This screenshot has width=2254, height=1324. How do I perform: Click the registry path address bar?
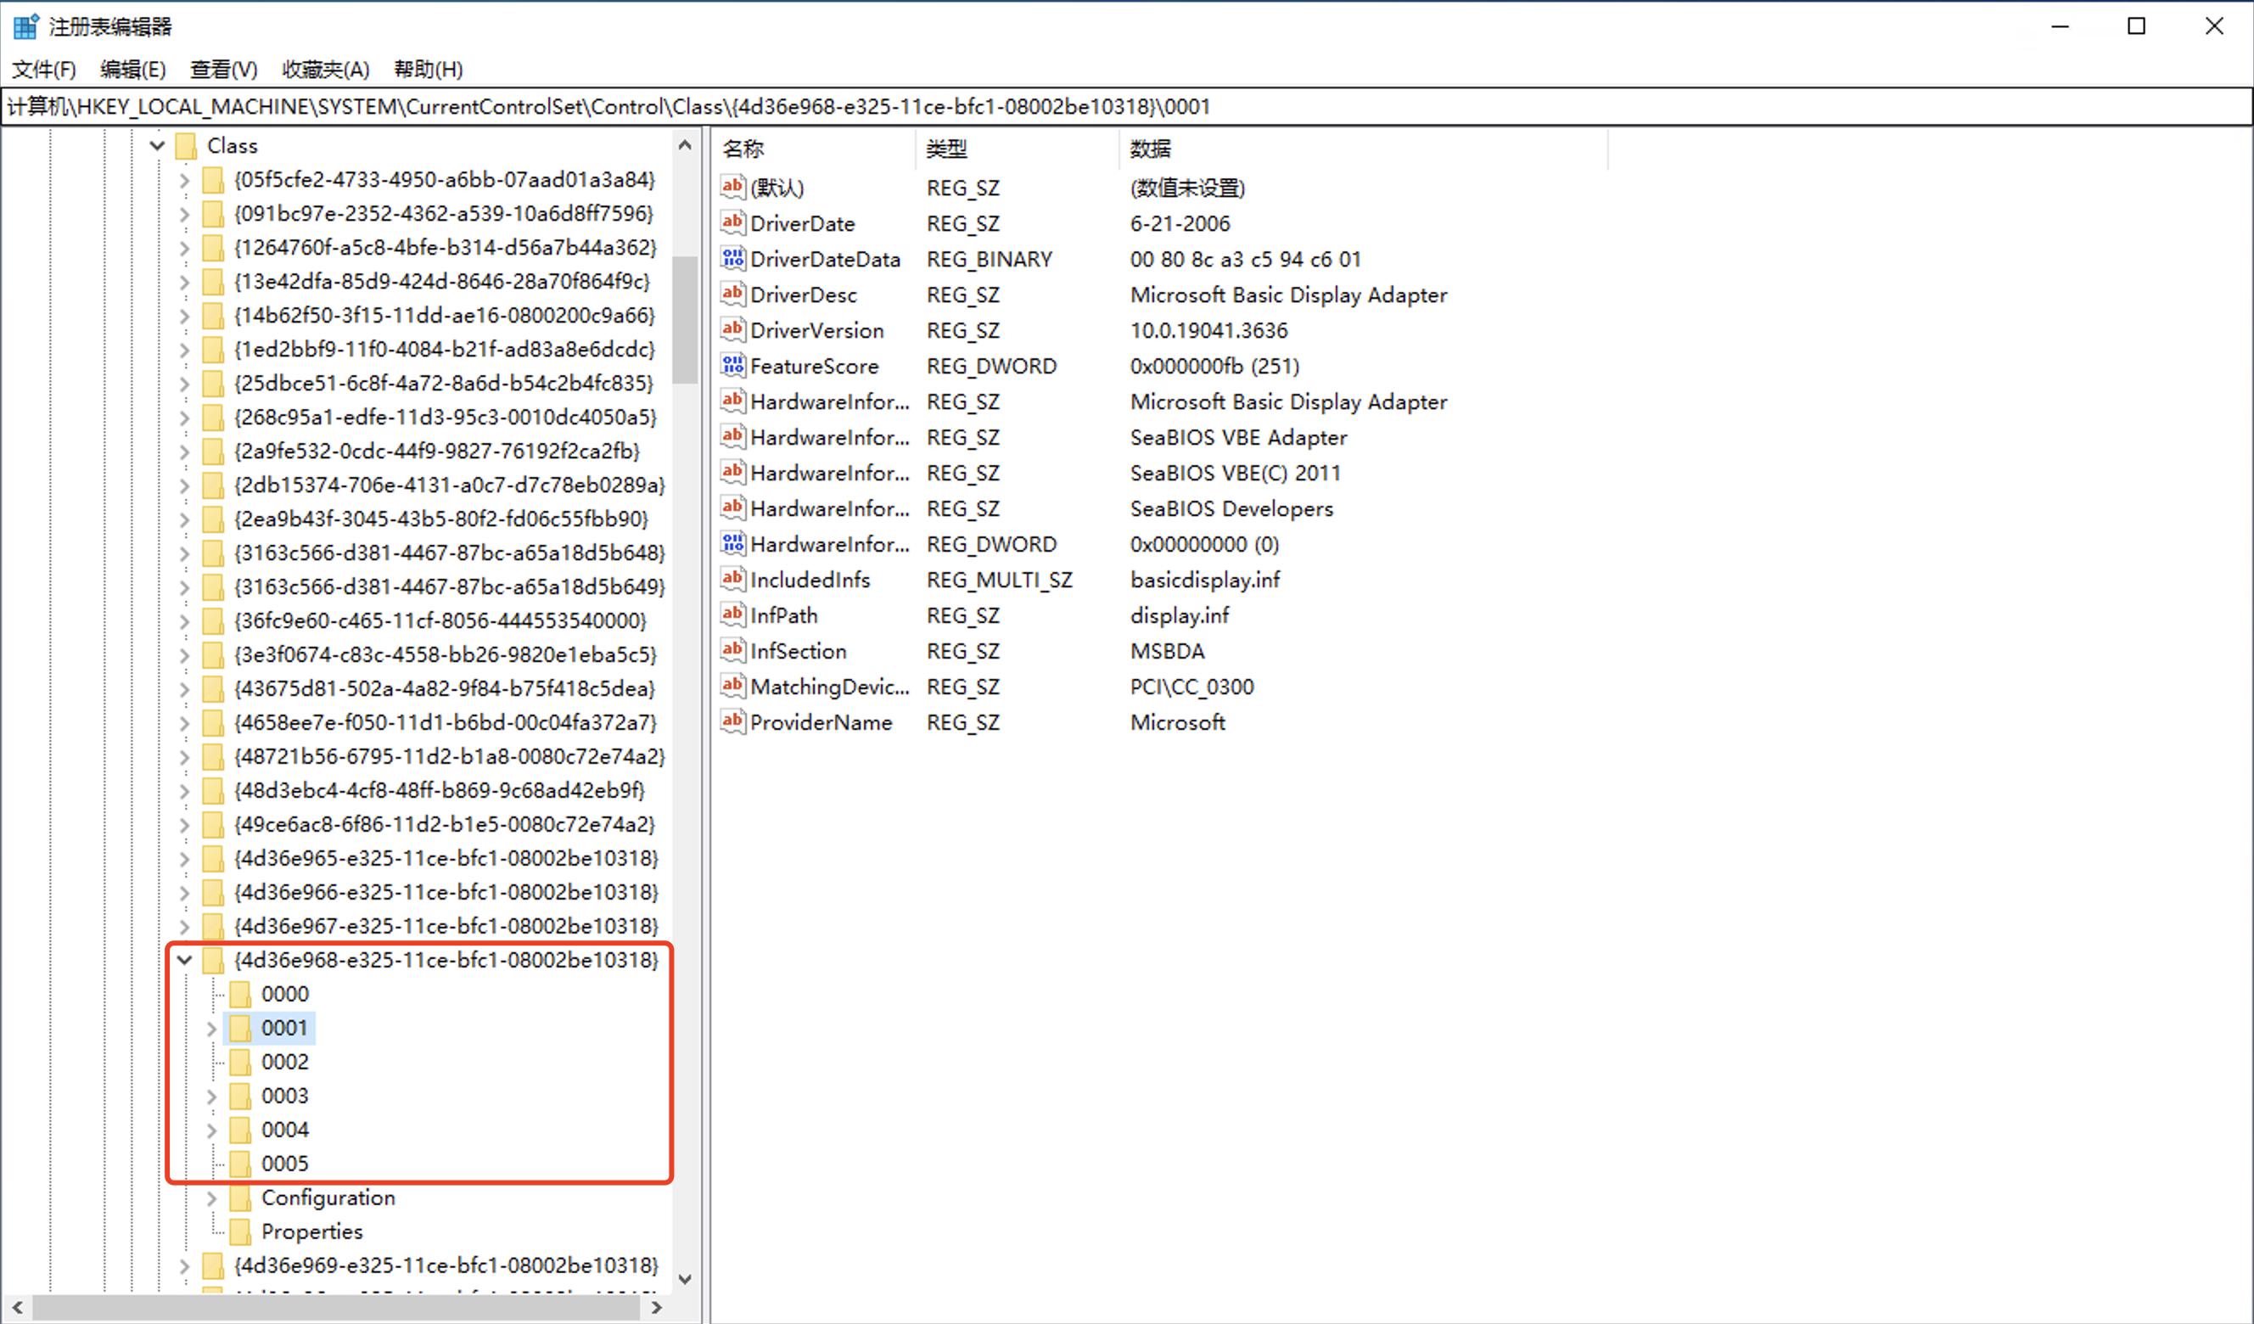click(1126, 106)
